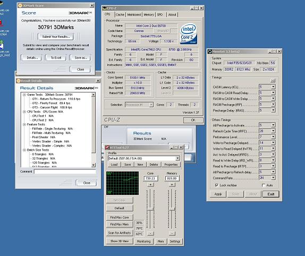305x256 pixels.
Task: Switch to the Memory tab in CPU-Z
Action: coord(149,14)
